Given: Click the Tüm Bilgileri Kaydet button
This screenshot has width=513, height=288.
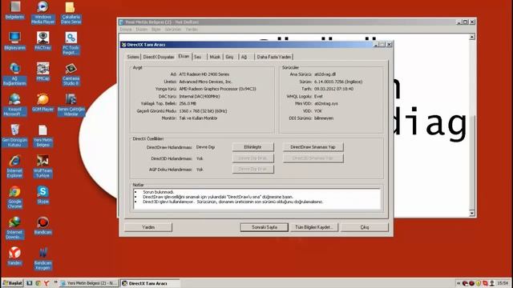Looking at the screenshot, I should [314, 227].
